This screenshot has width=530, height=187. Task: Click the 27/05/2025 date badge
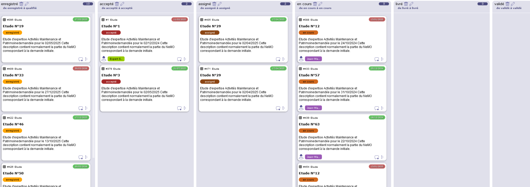tap(81, 20)
